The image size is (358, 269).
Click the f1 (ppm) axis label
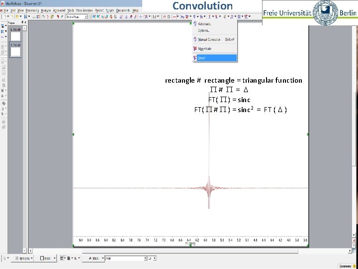click(190, 244)
